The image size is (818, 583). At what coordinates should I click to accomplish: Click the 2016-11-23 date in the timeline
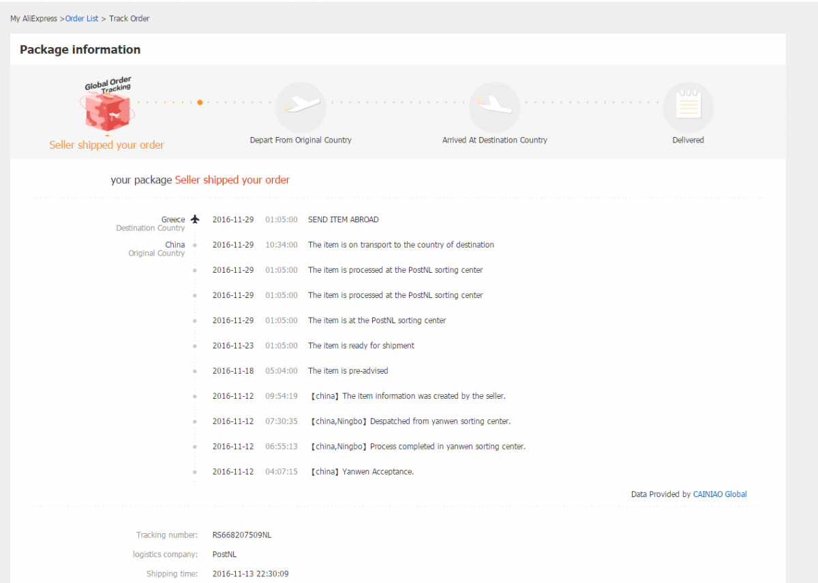tap(233, 346)
